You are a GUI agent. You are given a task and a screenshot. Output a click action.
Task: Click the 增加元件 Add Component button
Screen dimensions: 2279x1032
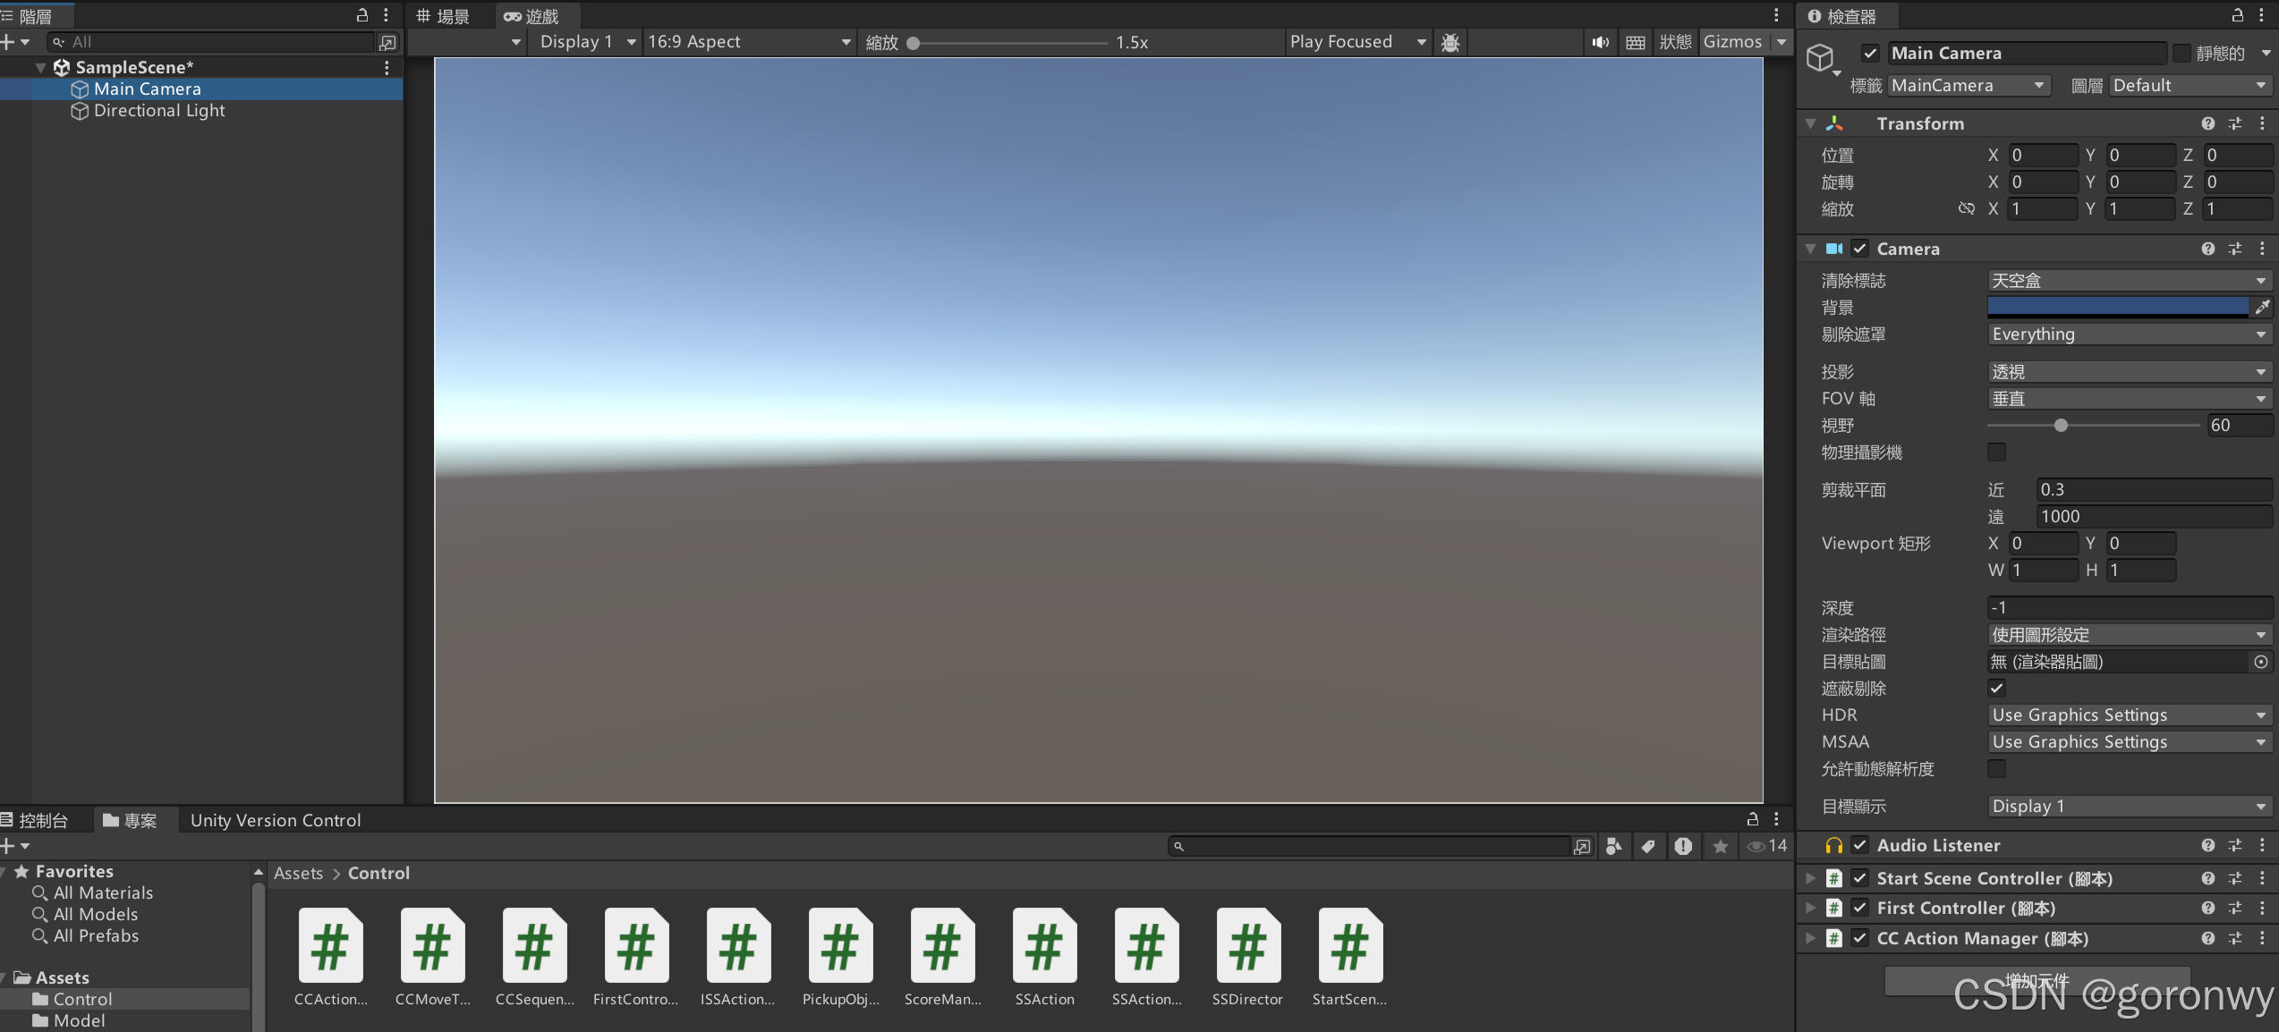[x=2038, y=980]
